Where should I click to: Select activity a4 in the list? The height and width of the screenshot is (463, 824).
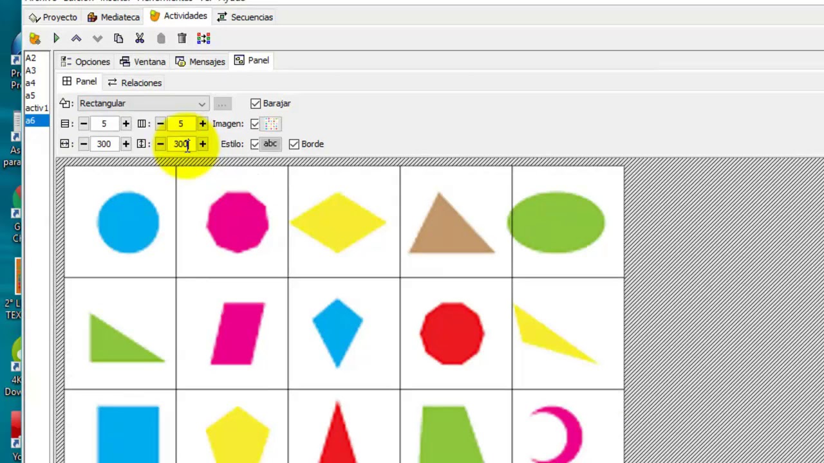(36, 83)
